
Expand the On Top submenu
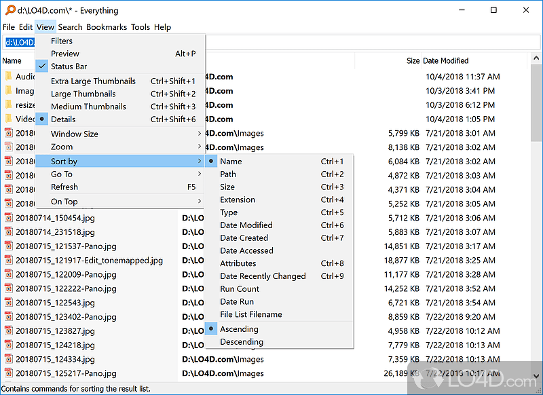[x=120, y=202]
